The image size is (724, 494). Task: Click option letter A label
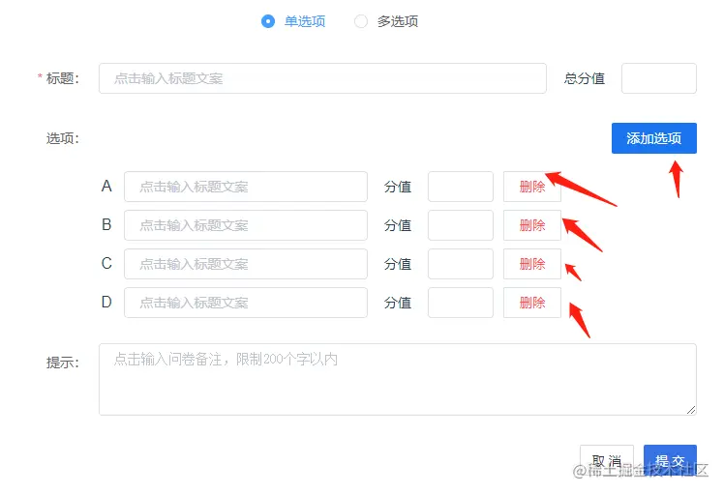tap(106, 186)
